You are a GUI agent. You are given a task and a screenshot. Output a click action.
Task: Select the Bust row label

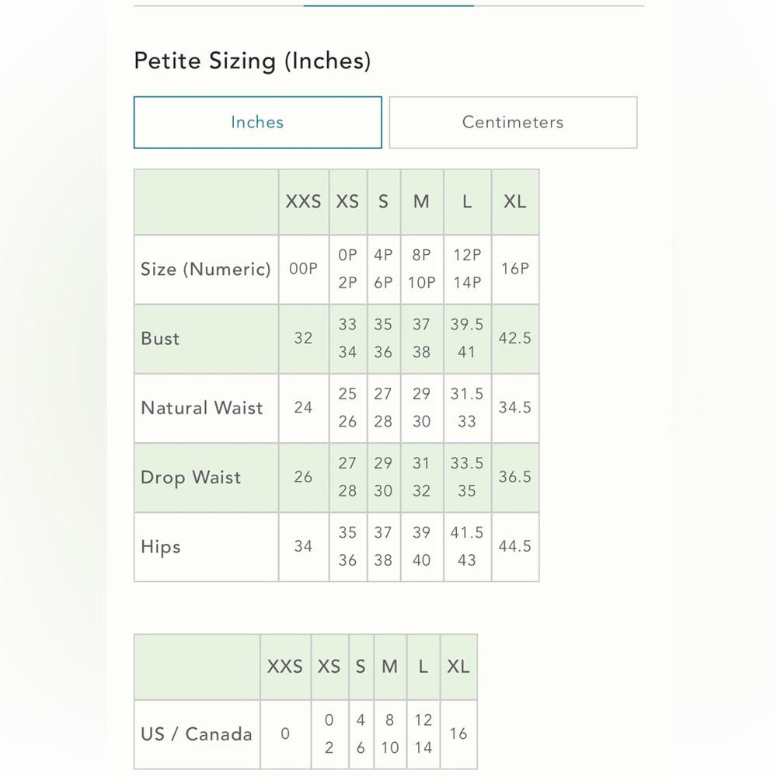[159, 339]
